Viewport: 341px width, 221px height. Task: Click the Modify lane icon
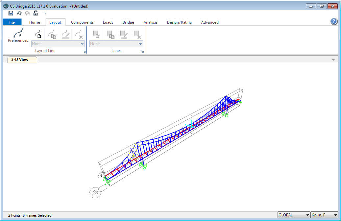click(124, 35)
